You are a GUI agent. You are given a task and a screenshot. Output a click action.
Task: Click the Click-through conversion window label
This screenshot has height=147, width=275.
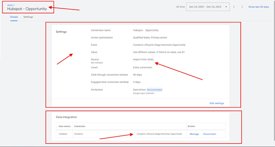point(109,75)
